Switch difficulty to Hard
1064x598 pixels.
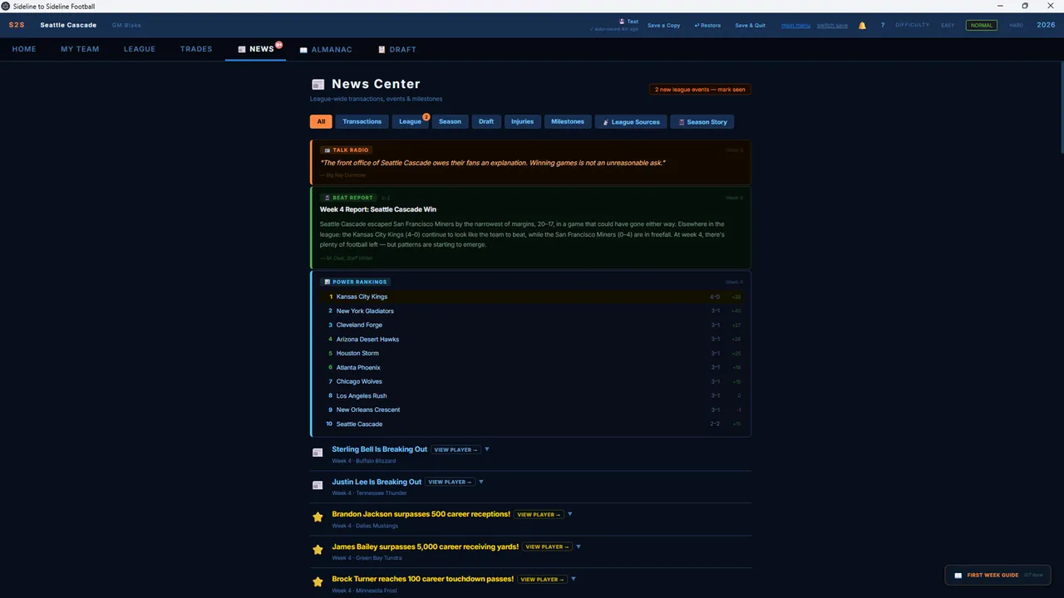coord(1016,25)
